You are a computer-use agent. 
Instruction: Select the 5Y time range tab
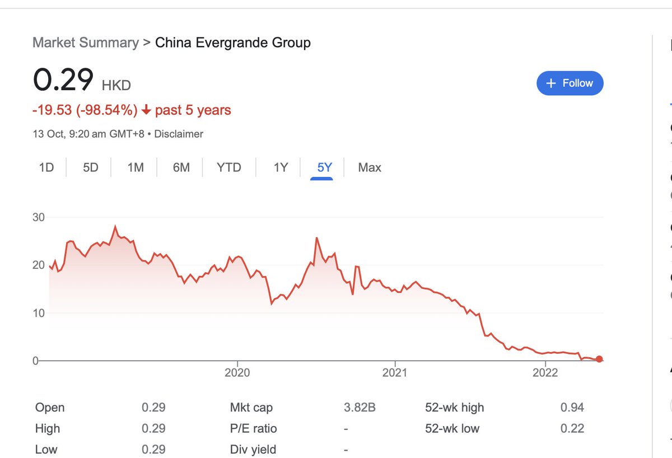(324, 167)
